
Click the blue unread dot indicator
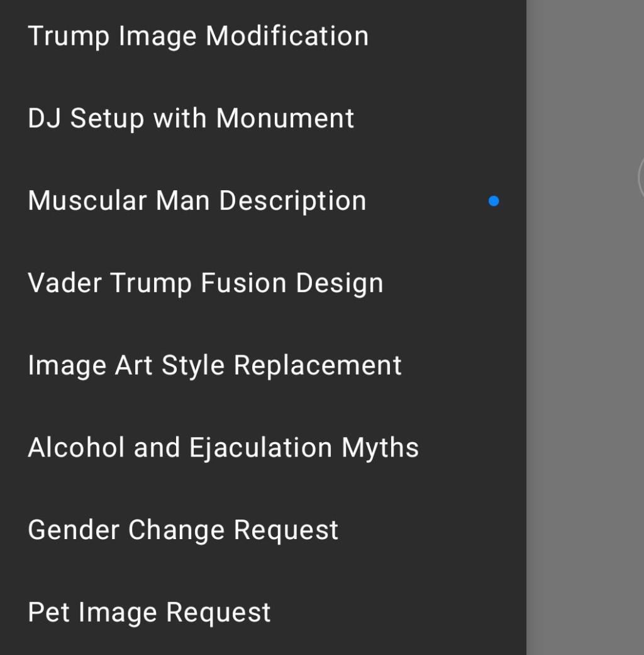pyautogui.click(x=494, y=201)
